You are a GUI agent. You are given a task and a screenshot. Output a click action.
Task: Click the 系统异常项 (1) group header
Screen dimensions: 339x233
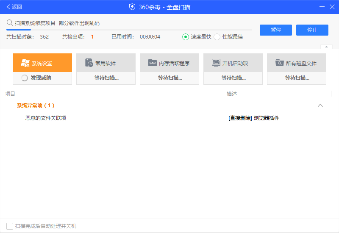point(36,105)
